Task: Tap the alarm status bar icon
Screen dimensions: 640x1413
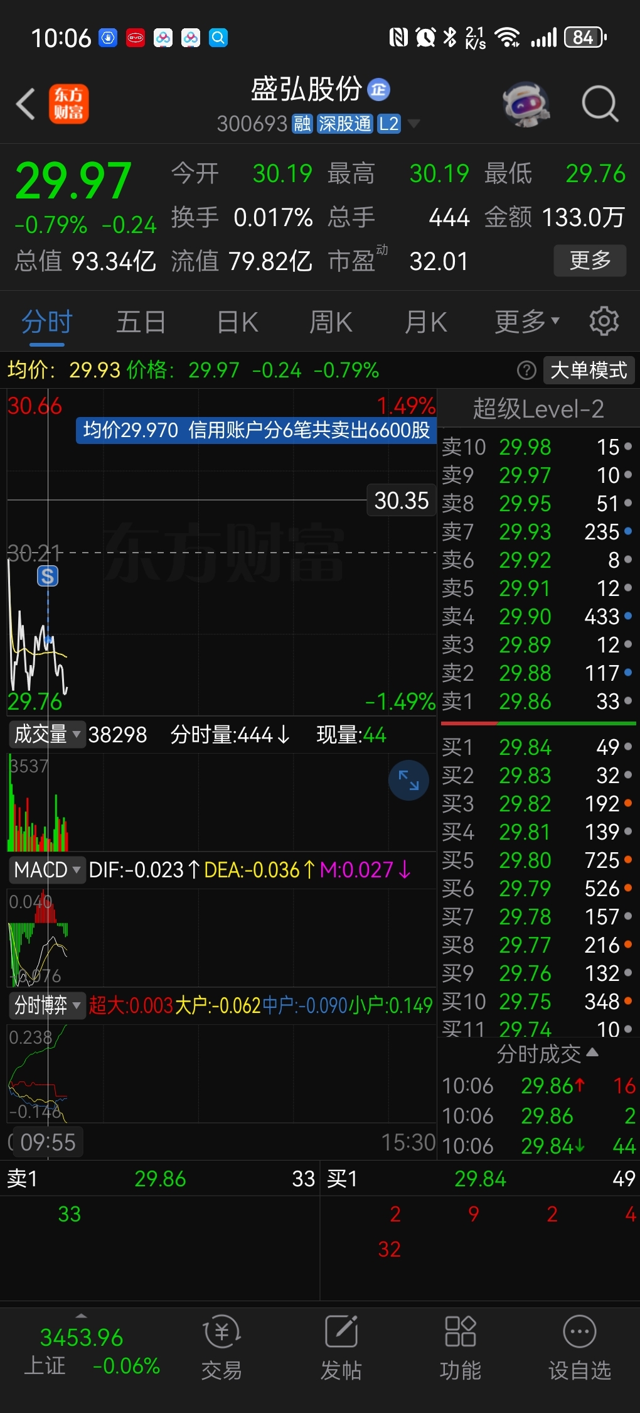Action: pos(425,38)
